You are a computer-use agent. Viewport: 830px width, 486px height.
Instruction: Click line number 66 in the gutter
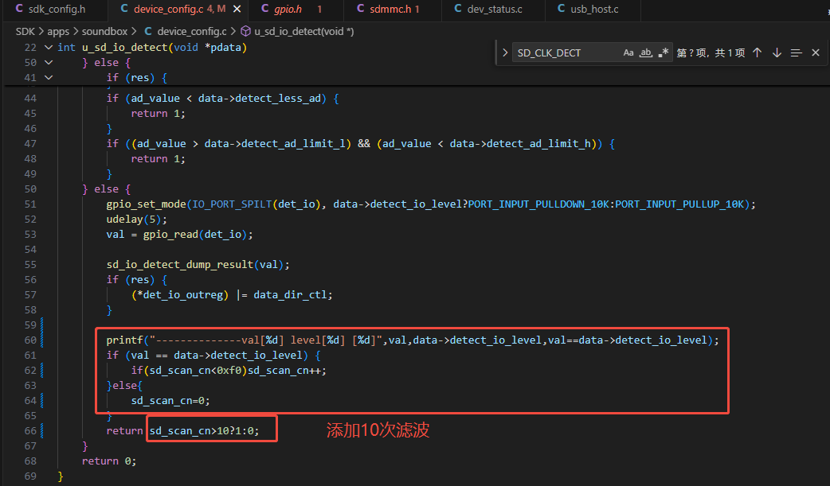point(30,431)
